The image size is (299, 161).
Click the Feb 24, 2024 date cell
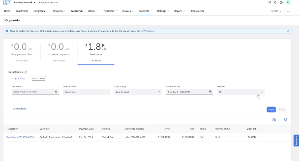point(86,137)
